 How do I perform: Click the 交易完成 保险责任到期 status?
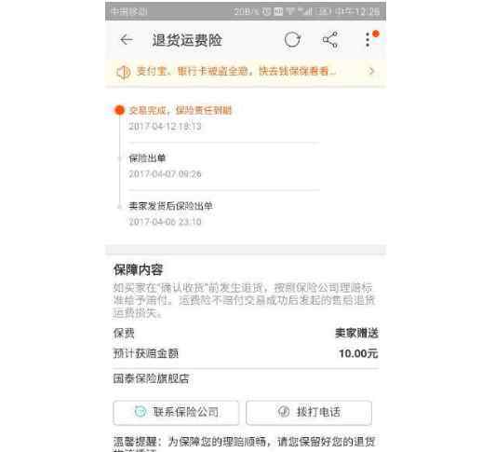pos(181,110)
